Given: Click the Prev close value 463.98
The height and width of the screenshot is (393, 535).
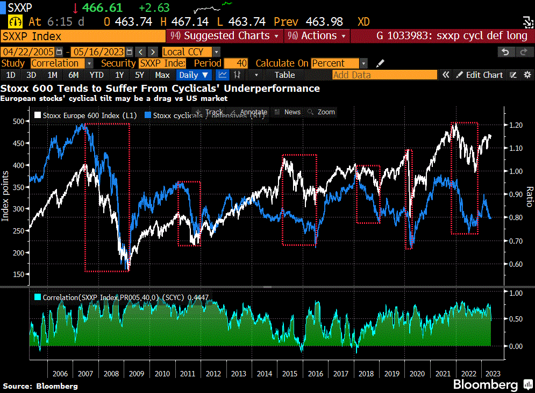Looking at the screenshot, I should click(x=324, y=22).
